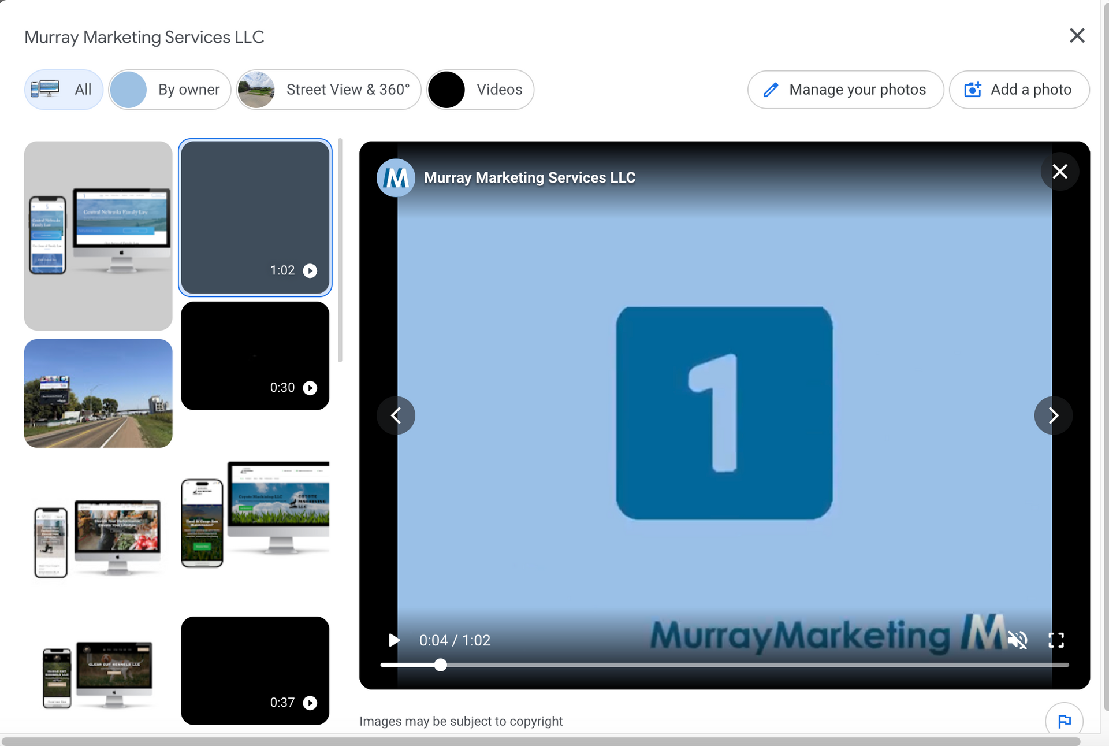Click the Murray Marketing Services LLC video title
The width and height of the screenshot is (1109, 746).
(530, 178)
